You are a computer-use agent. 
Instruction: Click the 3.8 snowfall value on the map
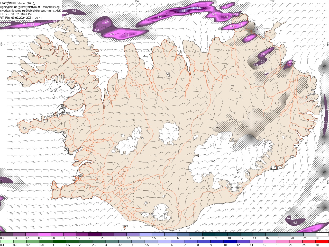183,11
